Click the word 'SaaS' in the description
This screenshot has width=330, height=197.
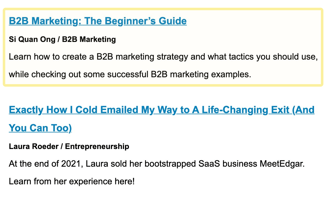click(x=209, y=164)
